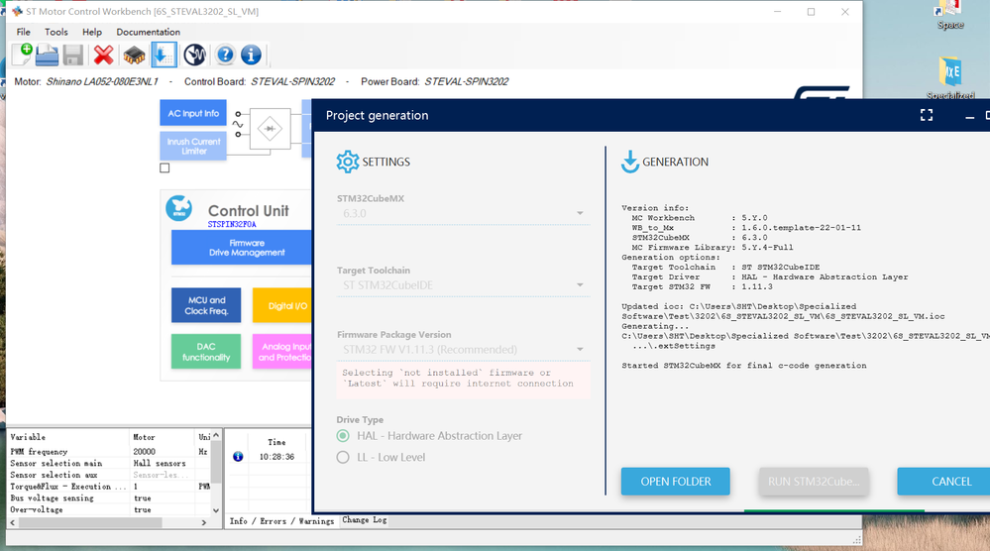Click the Shinano LA052-080E3NL1 motor name
This screenshot has width=990, height=551.
pyautogui.click(x=102, y=81)
